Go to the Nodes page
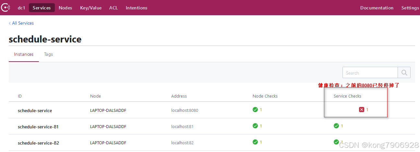The image size is (420, 152). coord(66,8)
